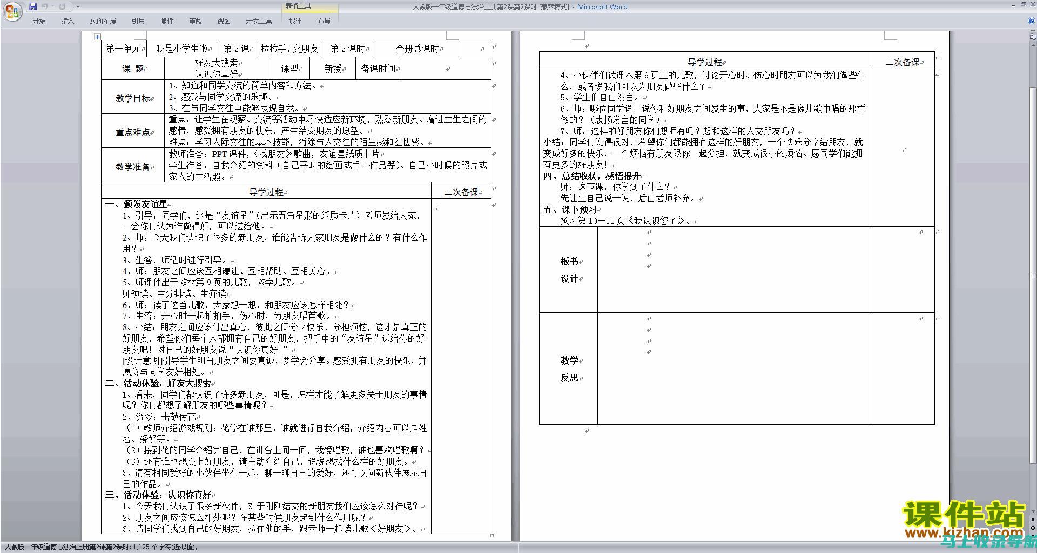Screen dimensions: 1037x553
Task: Click the previous page double-arrow button
Action: [x=1033, y=519]
